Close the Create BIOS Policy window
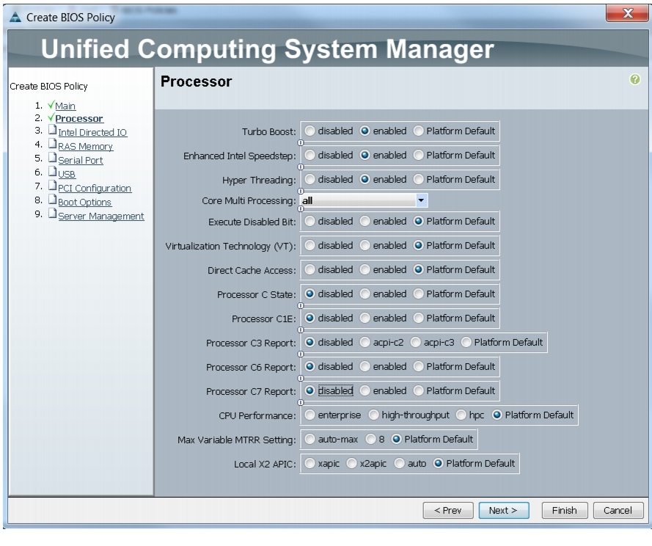 628,13
